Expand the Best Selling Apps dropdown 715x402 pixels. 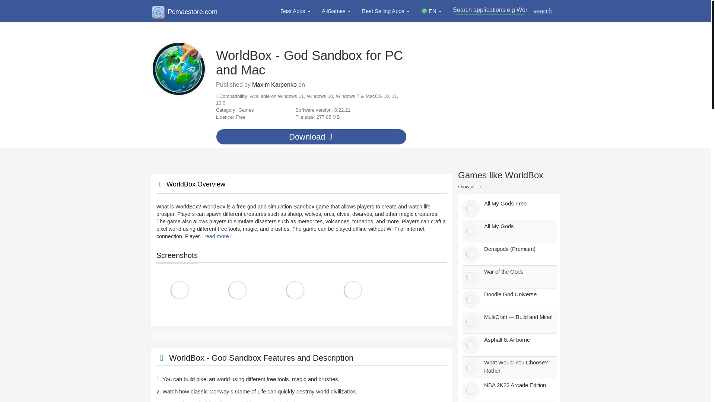pyautogui.click(x=385, y=11)
